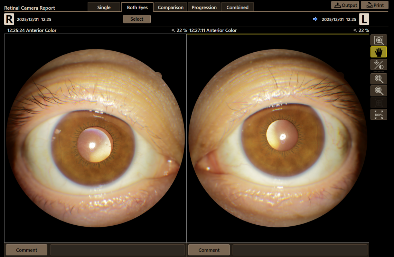Click the Print button
The width and height of the screenshot is (394, 257).
[x=374, y=5]
